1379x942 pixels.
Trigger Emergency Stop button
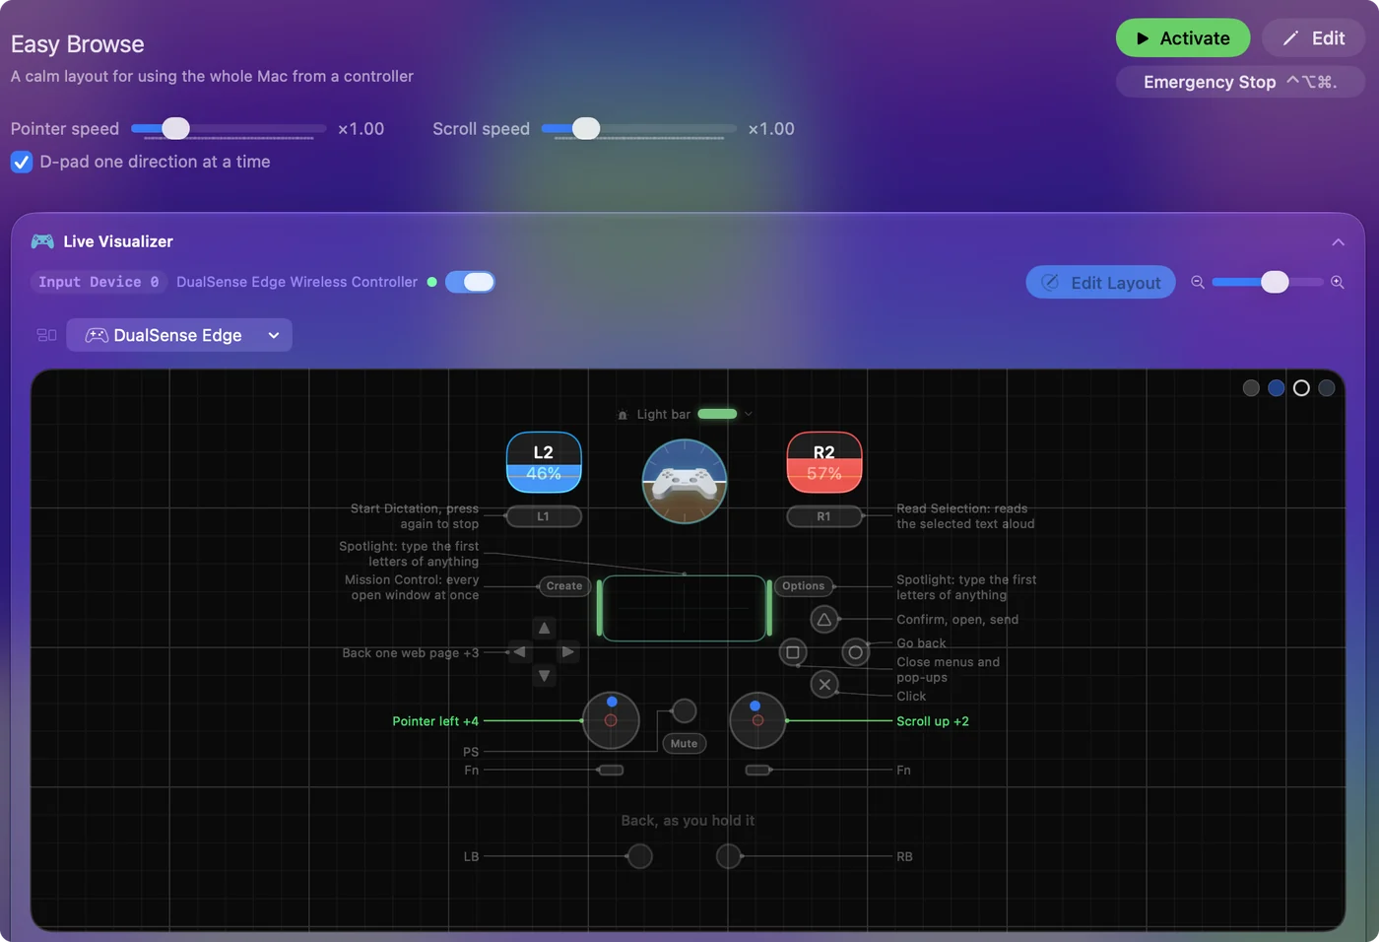pos(1240,82)
